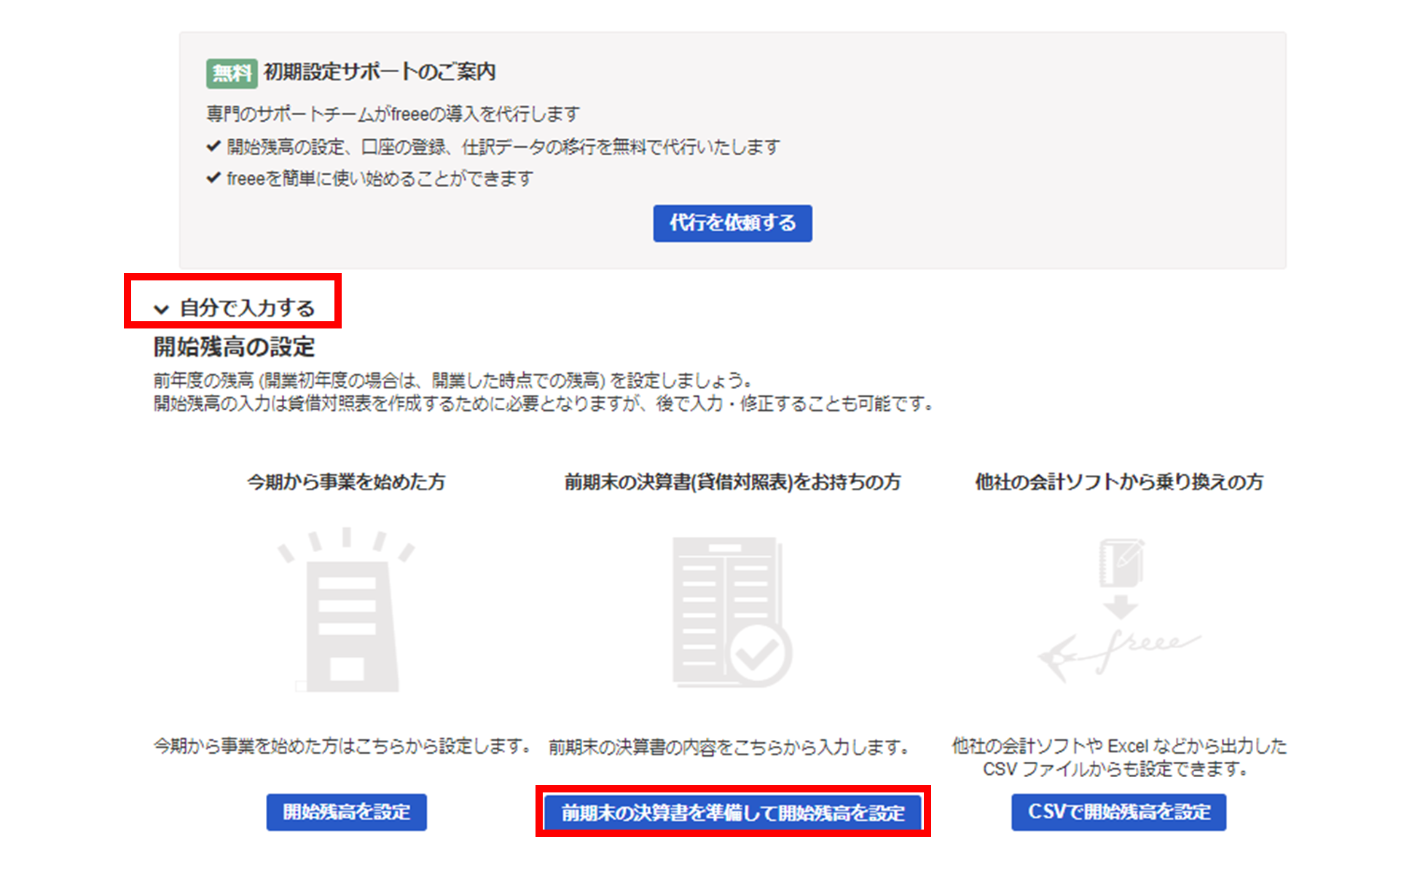
Task: Click the line freeeを簡単に使い始めることができます
Action: pos(370,178)
